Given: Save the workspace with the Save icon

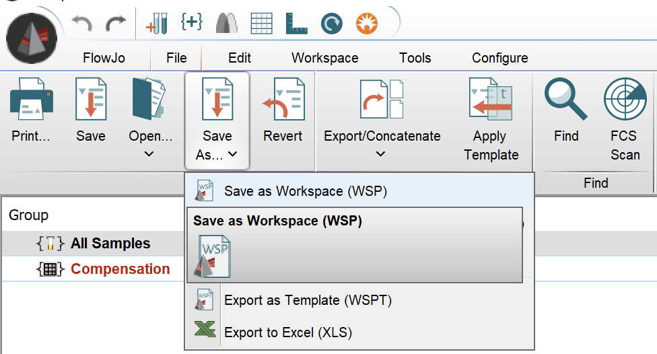Looking at the screenshot, I should [91, 100].
